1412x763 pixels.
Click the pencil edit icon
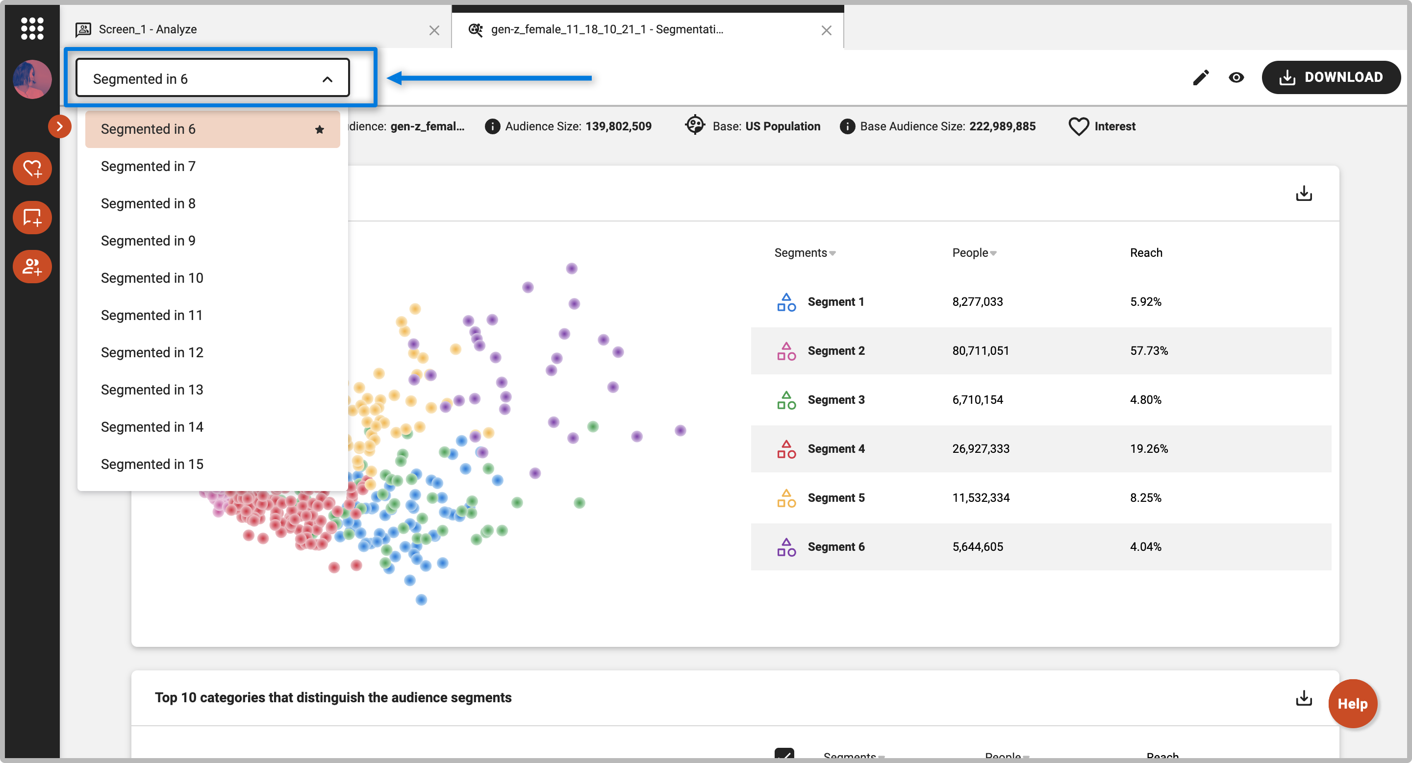pos(1200,78)
